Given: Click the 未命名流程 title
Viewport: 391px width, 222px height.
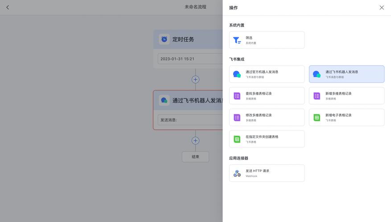Looking at the screenshot, I should tap(195, 7).
